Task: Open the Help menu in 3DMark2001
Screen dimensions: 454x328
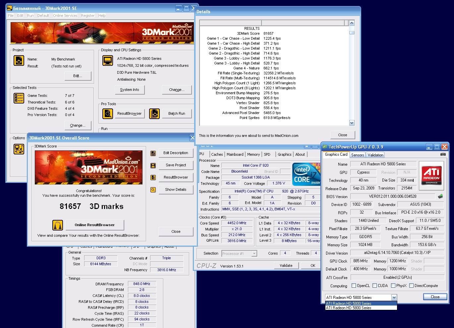Action: pos(102,16)
